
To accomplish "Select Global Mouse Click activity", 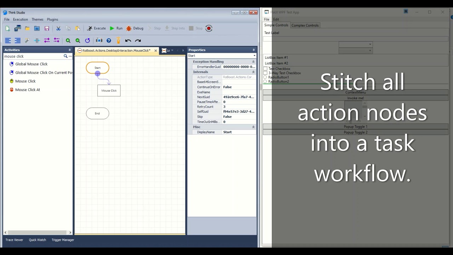I will click(x=28, y=64).
